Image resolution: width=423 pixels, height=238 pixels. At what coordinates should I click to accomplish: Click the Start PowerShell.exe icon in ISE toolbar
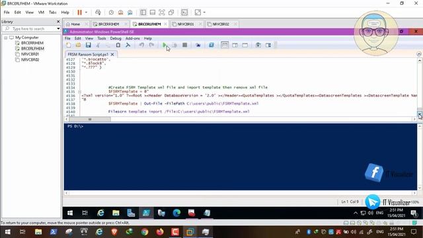[x=211, y=45]
